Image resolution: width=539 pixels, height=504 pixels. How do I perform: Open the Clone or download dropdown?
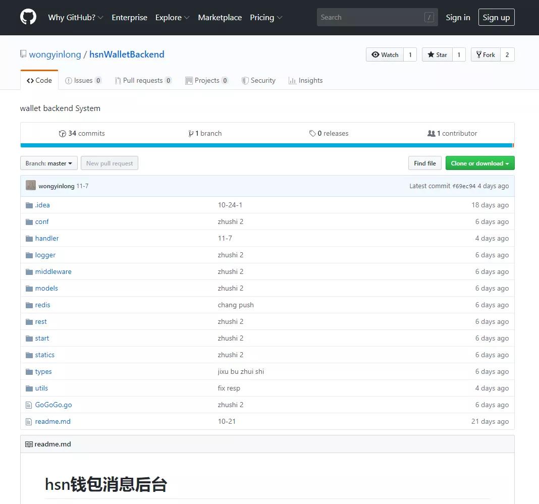coord(480,163)
